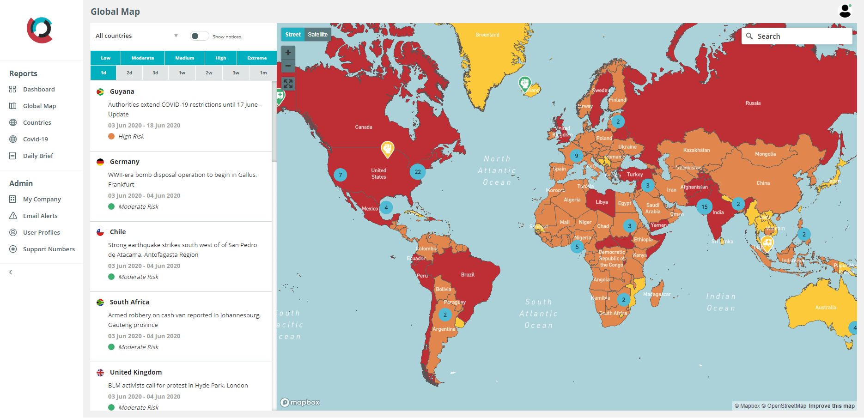Toggle the Show notices switch

tap(199, 36)
